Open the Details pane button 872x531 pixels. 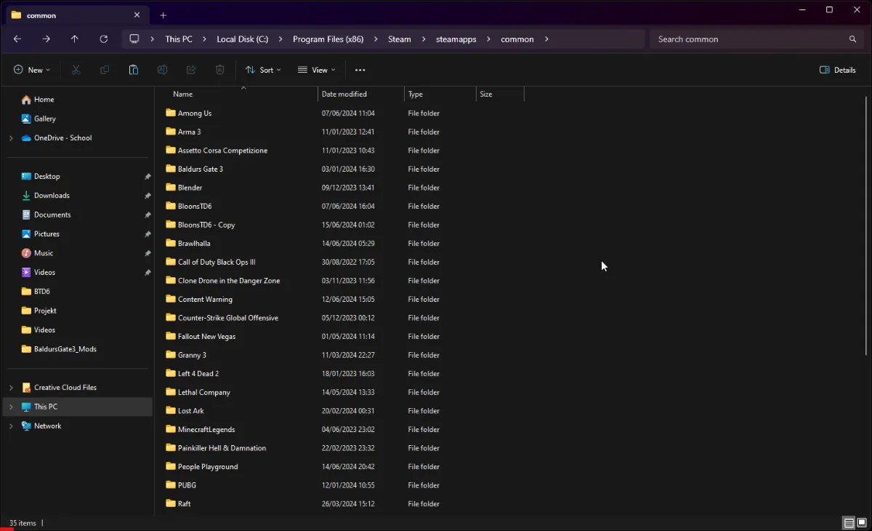pos(837,69)
